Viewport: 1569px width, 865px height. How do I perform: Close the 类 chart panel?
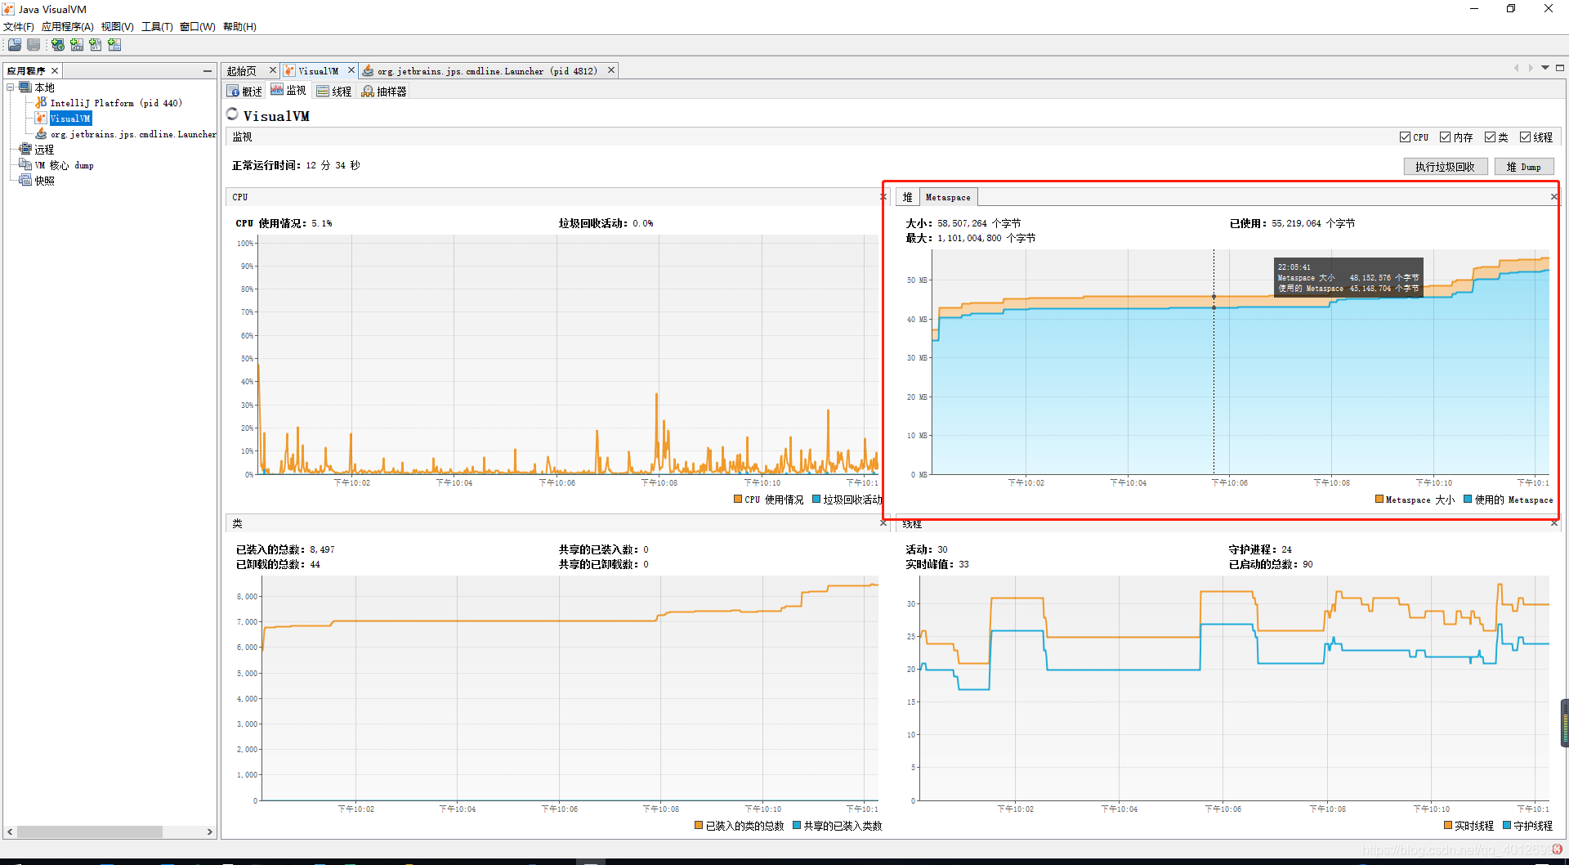click(883, 523)
